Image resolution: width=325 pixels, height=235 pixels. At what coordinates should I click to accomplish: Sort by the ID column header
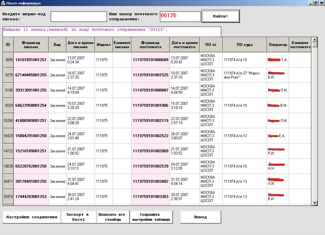click(x=8, y=45)
